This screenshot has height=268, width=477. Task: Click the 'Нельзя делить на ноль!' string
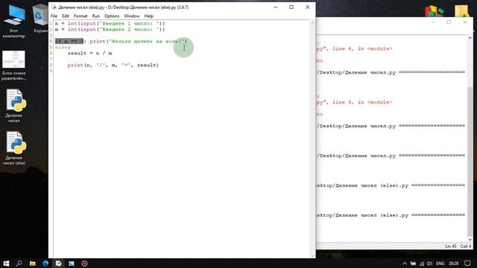point(146,42)
